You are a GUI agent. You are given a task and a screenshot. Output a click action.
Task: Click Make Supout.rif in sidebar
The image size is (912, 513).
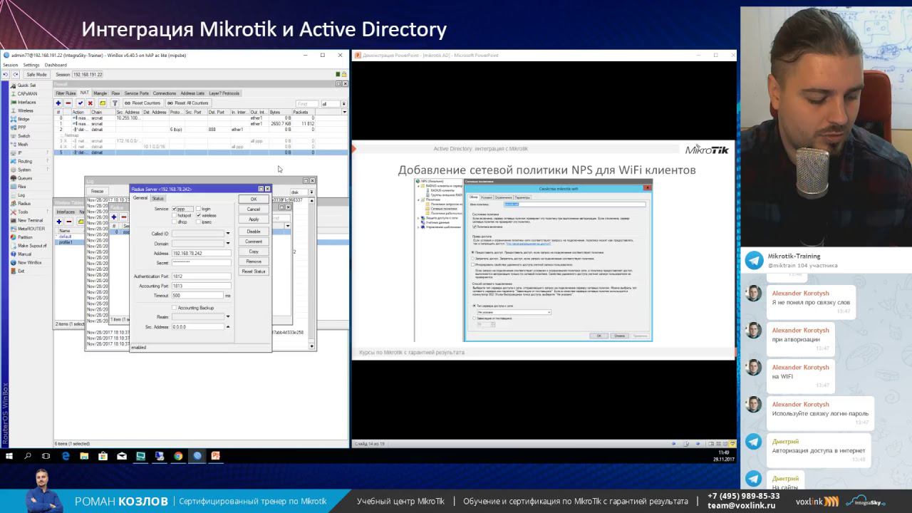click(31, 246)
